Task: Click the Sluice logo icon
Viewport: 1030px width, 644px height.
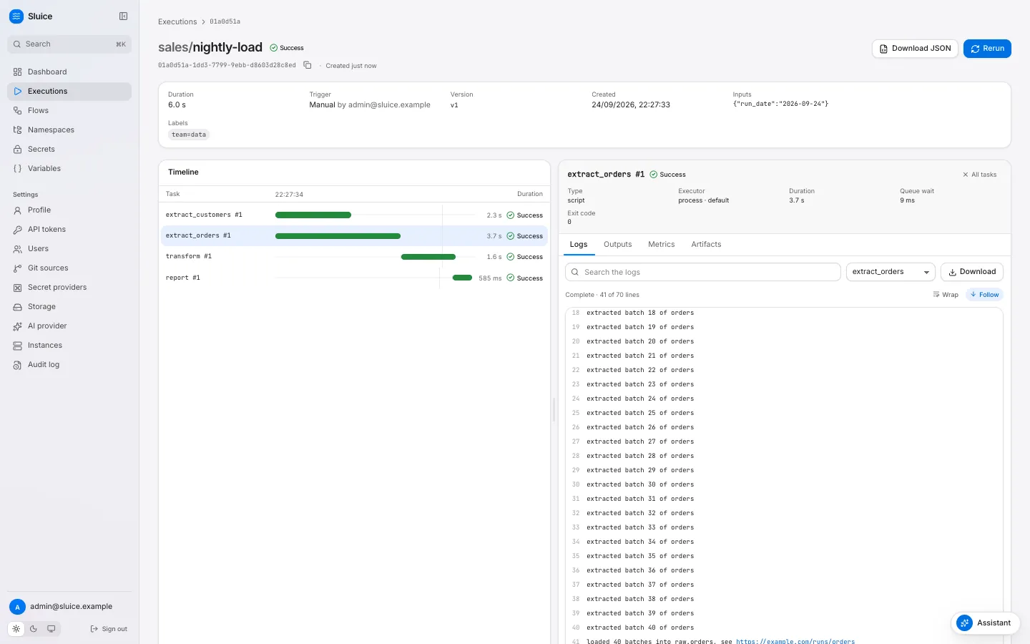Action: tap(16, 16)
